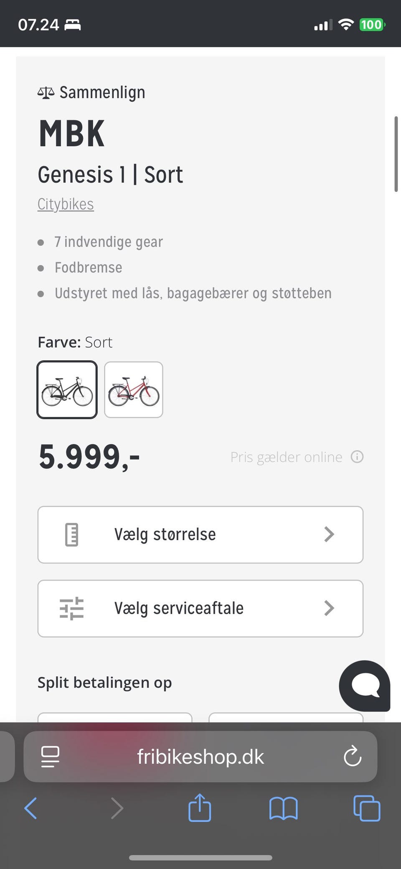Screen dimensions: 401x869
Task: Select the red bike color swatch
Action: [x=134, y=390]
